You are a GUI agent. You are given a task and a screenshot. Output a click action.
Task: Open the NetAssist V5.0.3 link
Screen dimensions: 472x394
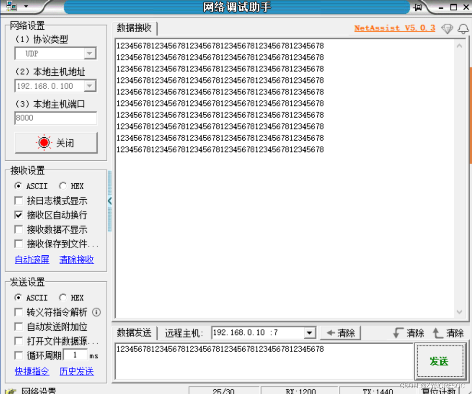394,28
